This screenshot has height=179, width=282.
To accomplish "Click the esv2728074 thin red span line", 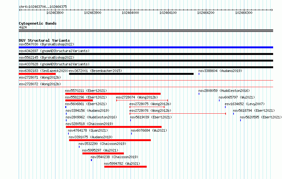I will click(142, 100).
